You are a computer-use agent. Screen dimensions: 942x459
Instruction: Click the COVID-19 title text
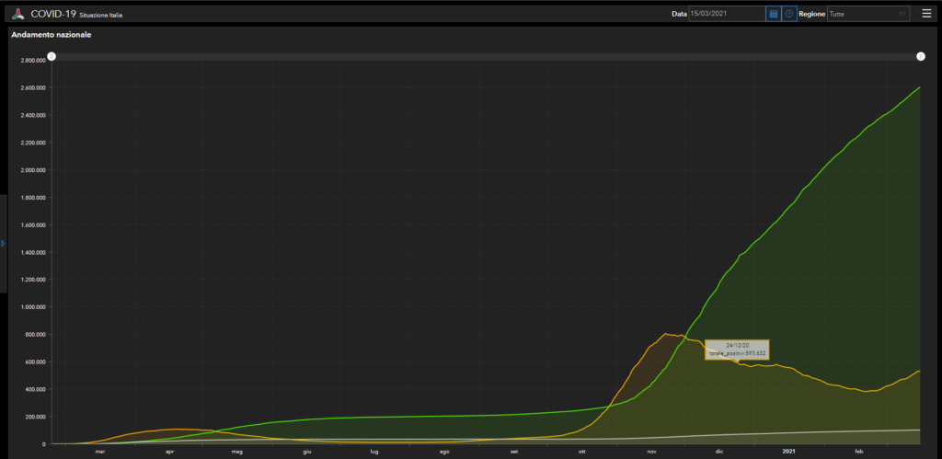53,14
